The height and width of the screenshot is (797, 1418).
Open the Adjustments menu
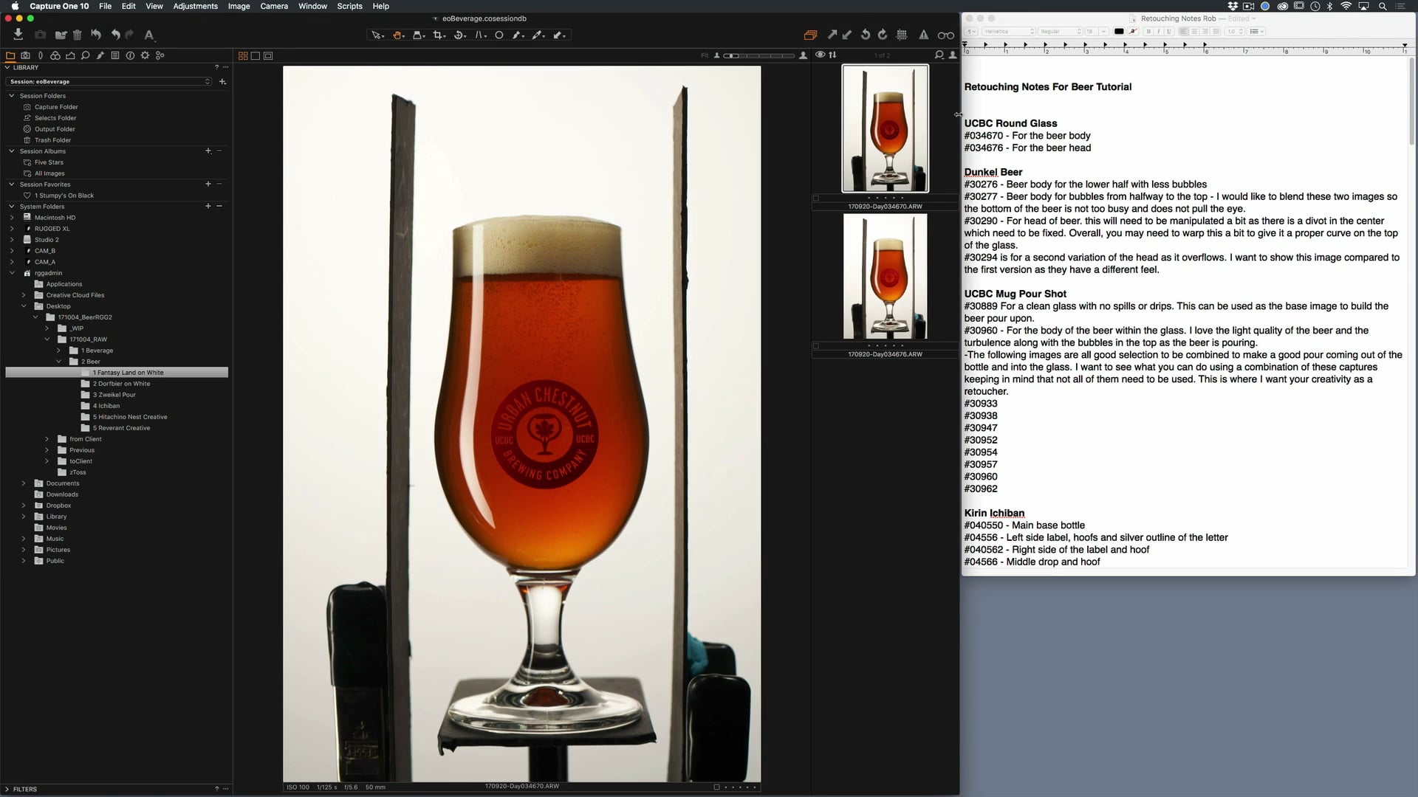(195, 6)
